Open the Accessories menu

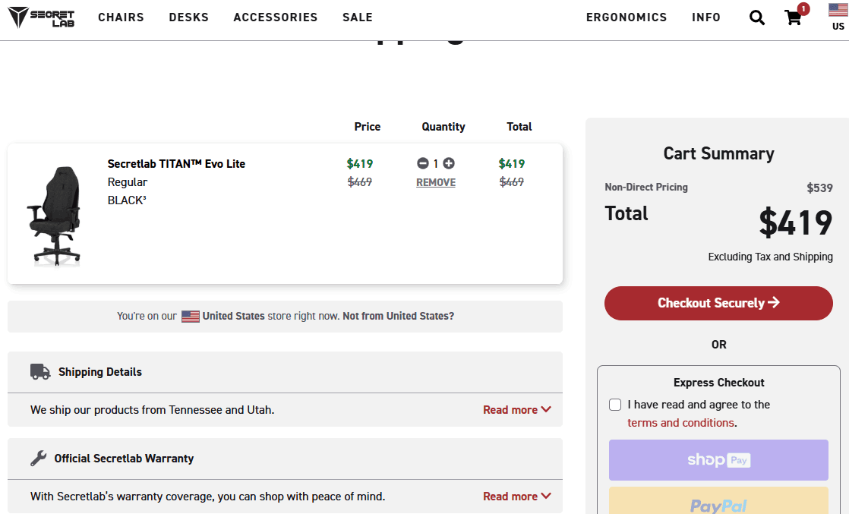tap(276, 17)
